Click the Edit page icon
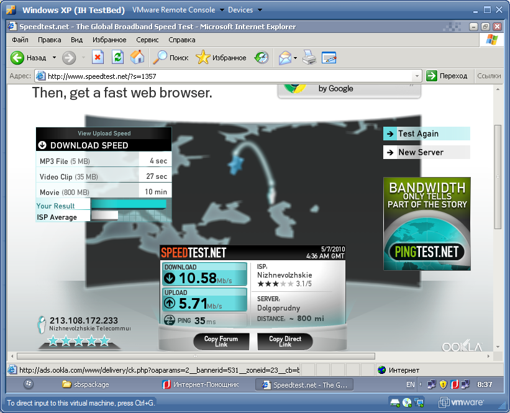The height and width of the screenshot is (413, 510). pos(329,58)
